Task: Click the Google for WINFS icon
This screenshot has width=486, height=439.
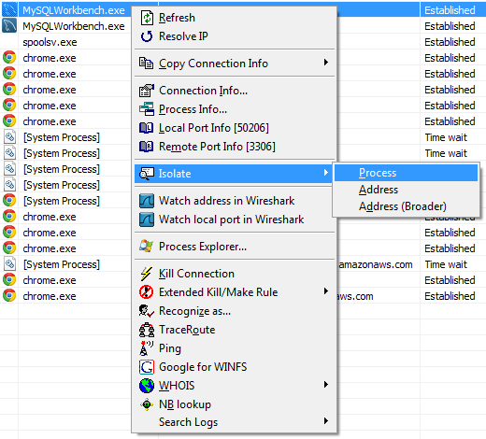Action: pos(147,367)
